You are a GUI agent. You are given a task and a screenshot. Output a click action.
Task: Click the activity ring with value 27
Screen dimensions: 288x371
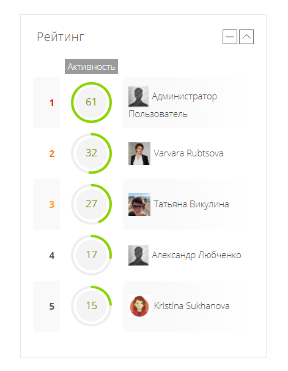click(x=91, y=204)
